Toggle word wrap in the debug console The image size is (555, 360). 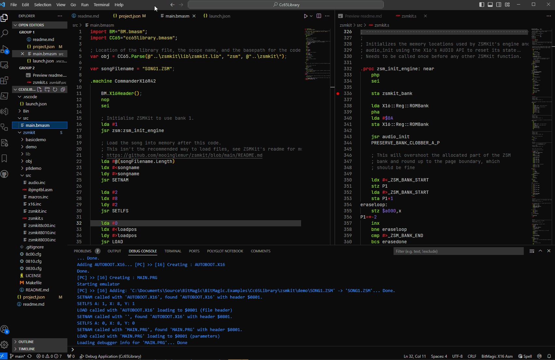point(532,251)
